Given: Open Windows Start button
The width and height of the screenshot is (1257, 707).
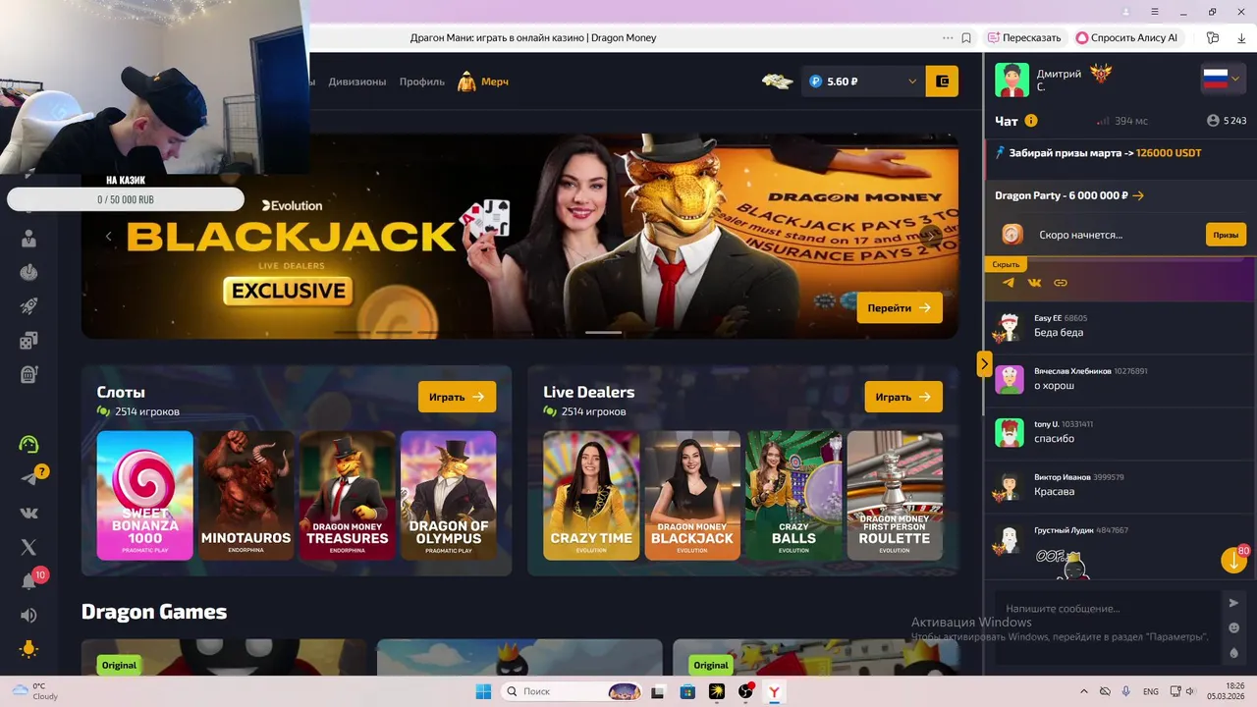Looking at the screenshot, I should pyautogui.click(x=483, y=691).
